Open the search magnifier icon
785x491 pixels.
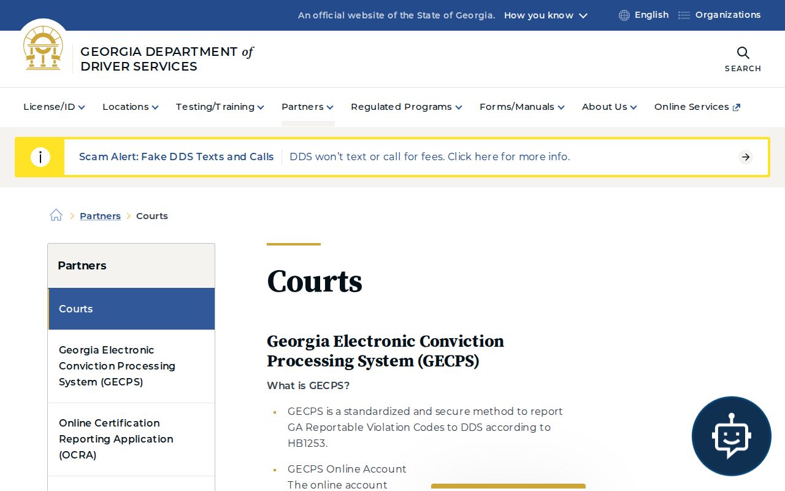(743, 53)
